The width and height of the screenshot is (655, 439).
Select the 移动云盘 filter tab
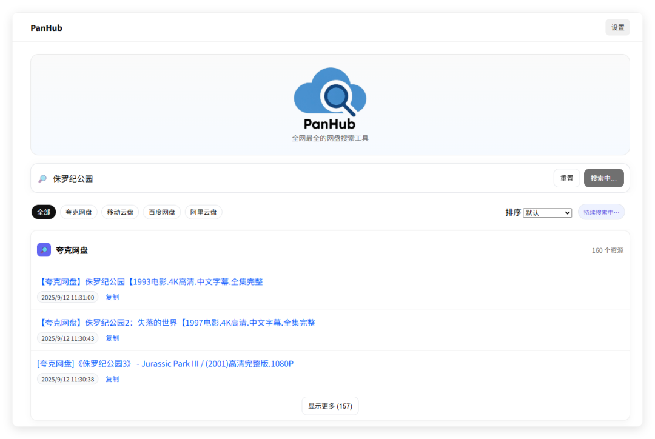coord(120,212)
